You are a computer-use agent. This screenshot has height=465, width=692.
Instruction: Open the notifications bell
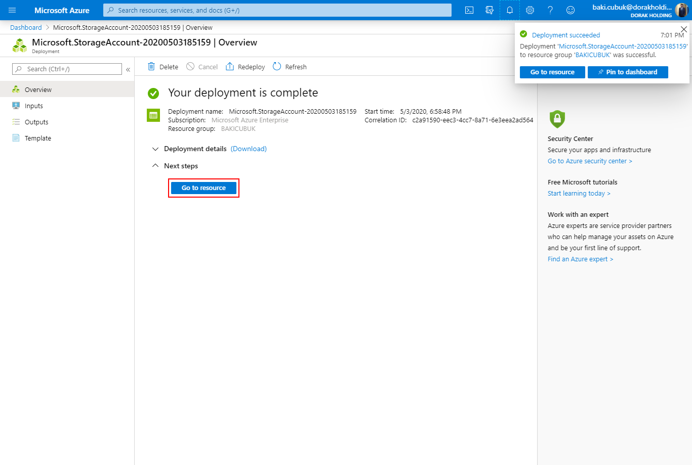coord(510,10)
